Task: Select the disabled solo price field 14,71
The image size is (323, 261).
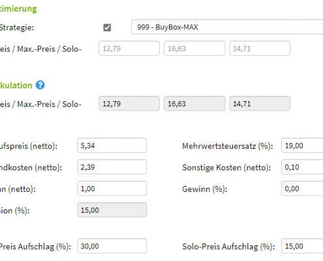Action: tap(260, 48)
